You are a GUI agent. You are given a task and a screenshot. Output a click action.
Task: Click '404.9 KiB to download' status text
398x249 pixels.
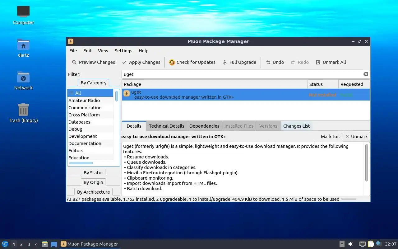(x=256, y=199)
